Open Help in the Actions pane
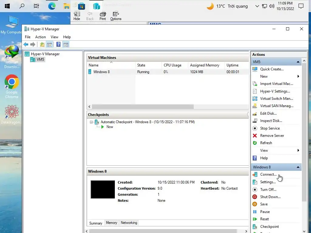This screenshot has height=233, width=311. pyautogui.click(x=264, y=158)
